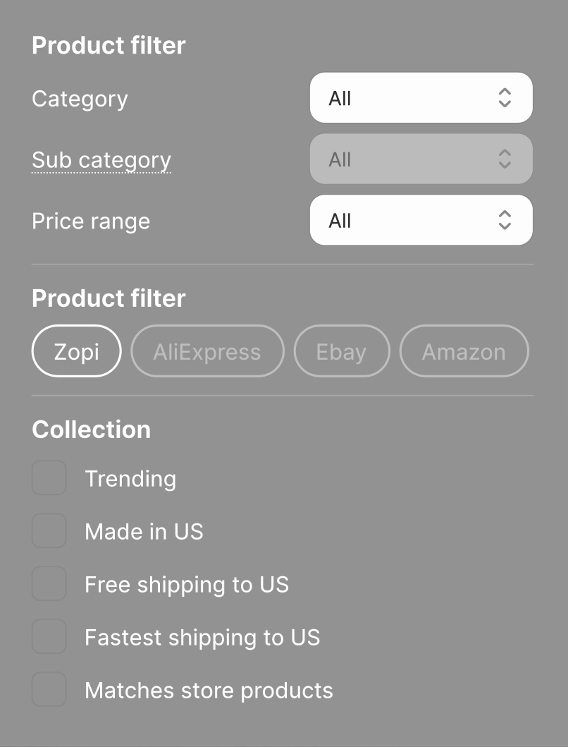Enable Matches store products checkbox
568x747 pixels.
[49, 690]
